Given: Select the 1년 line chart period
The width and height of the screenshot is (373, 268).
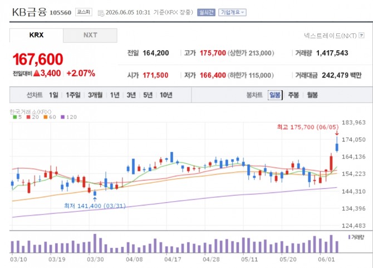Looking at the screenshot, I should click(x=115, y=95).
